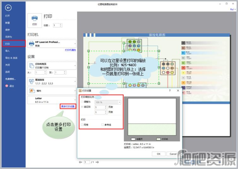Click the 绘图页 12.5417 x 6.64583 text
Screen dimensions: 238x169
(139, 147)
